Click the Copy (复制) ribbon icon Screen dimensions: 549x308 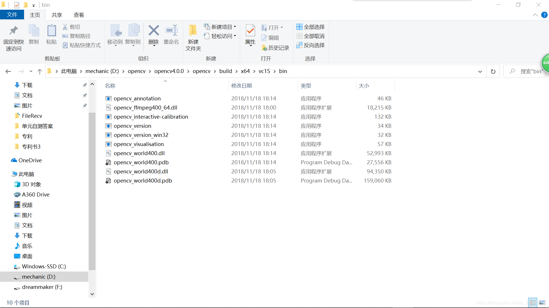tap(34, 31)
